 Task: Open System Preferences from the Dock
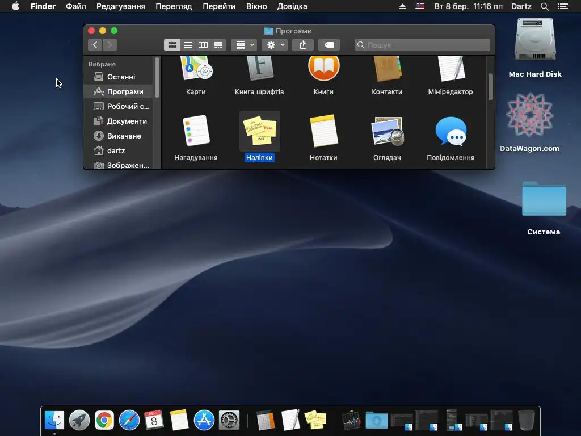(229, 420)
